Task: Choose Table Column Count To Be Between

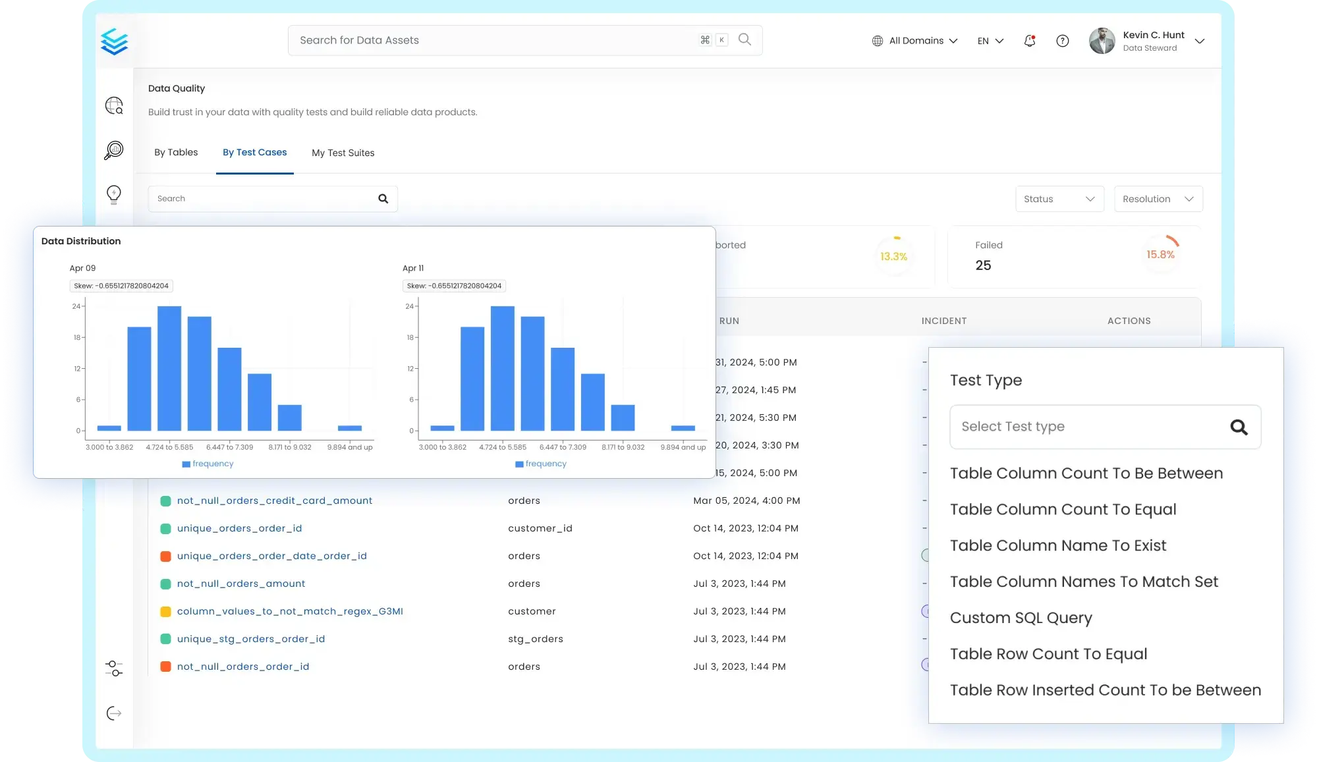Action: coord(1086,473)
